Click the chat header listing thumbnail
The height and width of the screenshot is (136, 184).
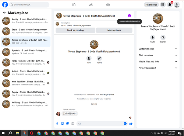(59, 16)
